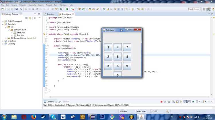Run the program with green Run button
The image size is (215, 120).
[x=67, y=9]
